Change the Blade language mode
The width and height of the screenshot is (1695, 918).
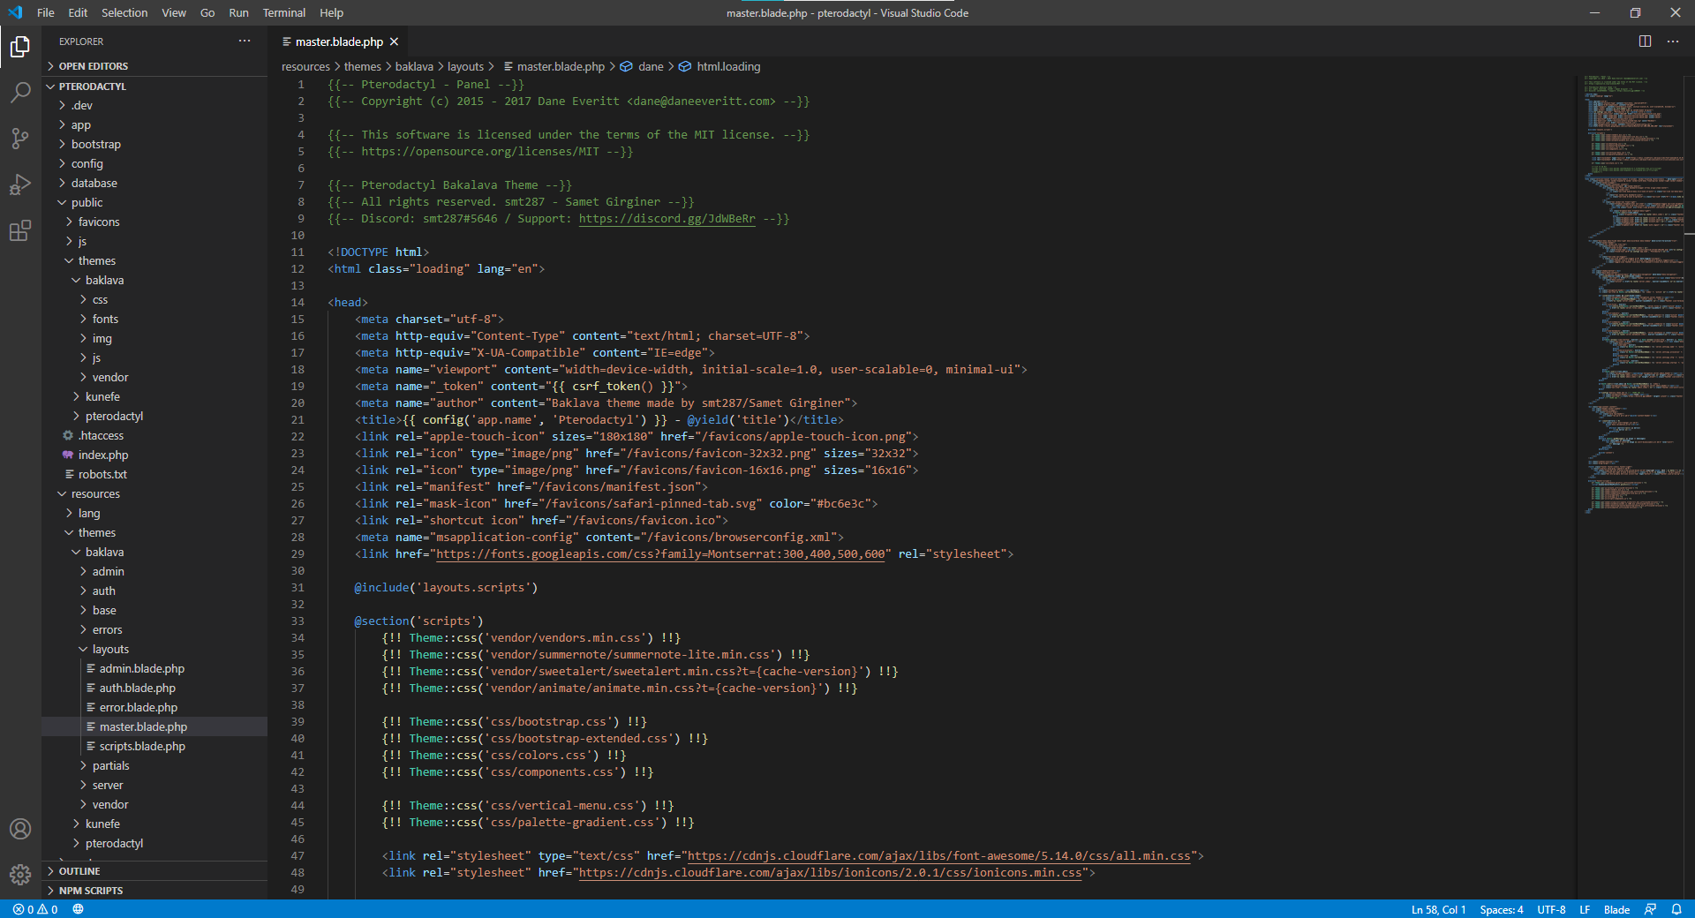[x=1616, y=909]
